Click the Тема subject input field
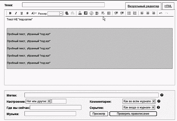 (63, 5)
